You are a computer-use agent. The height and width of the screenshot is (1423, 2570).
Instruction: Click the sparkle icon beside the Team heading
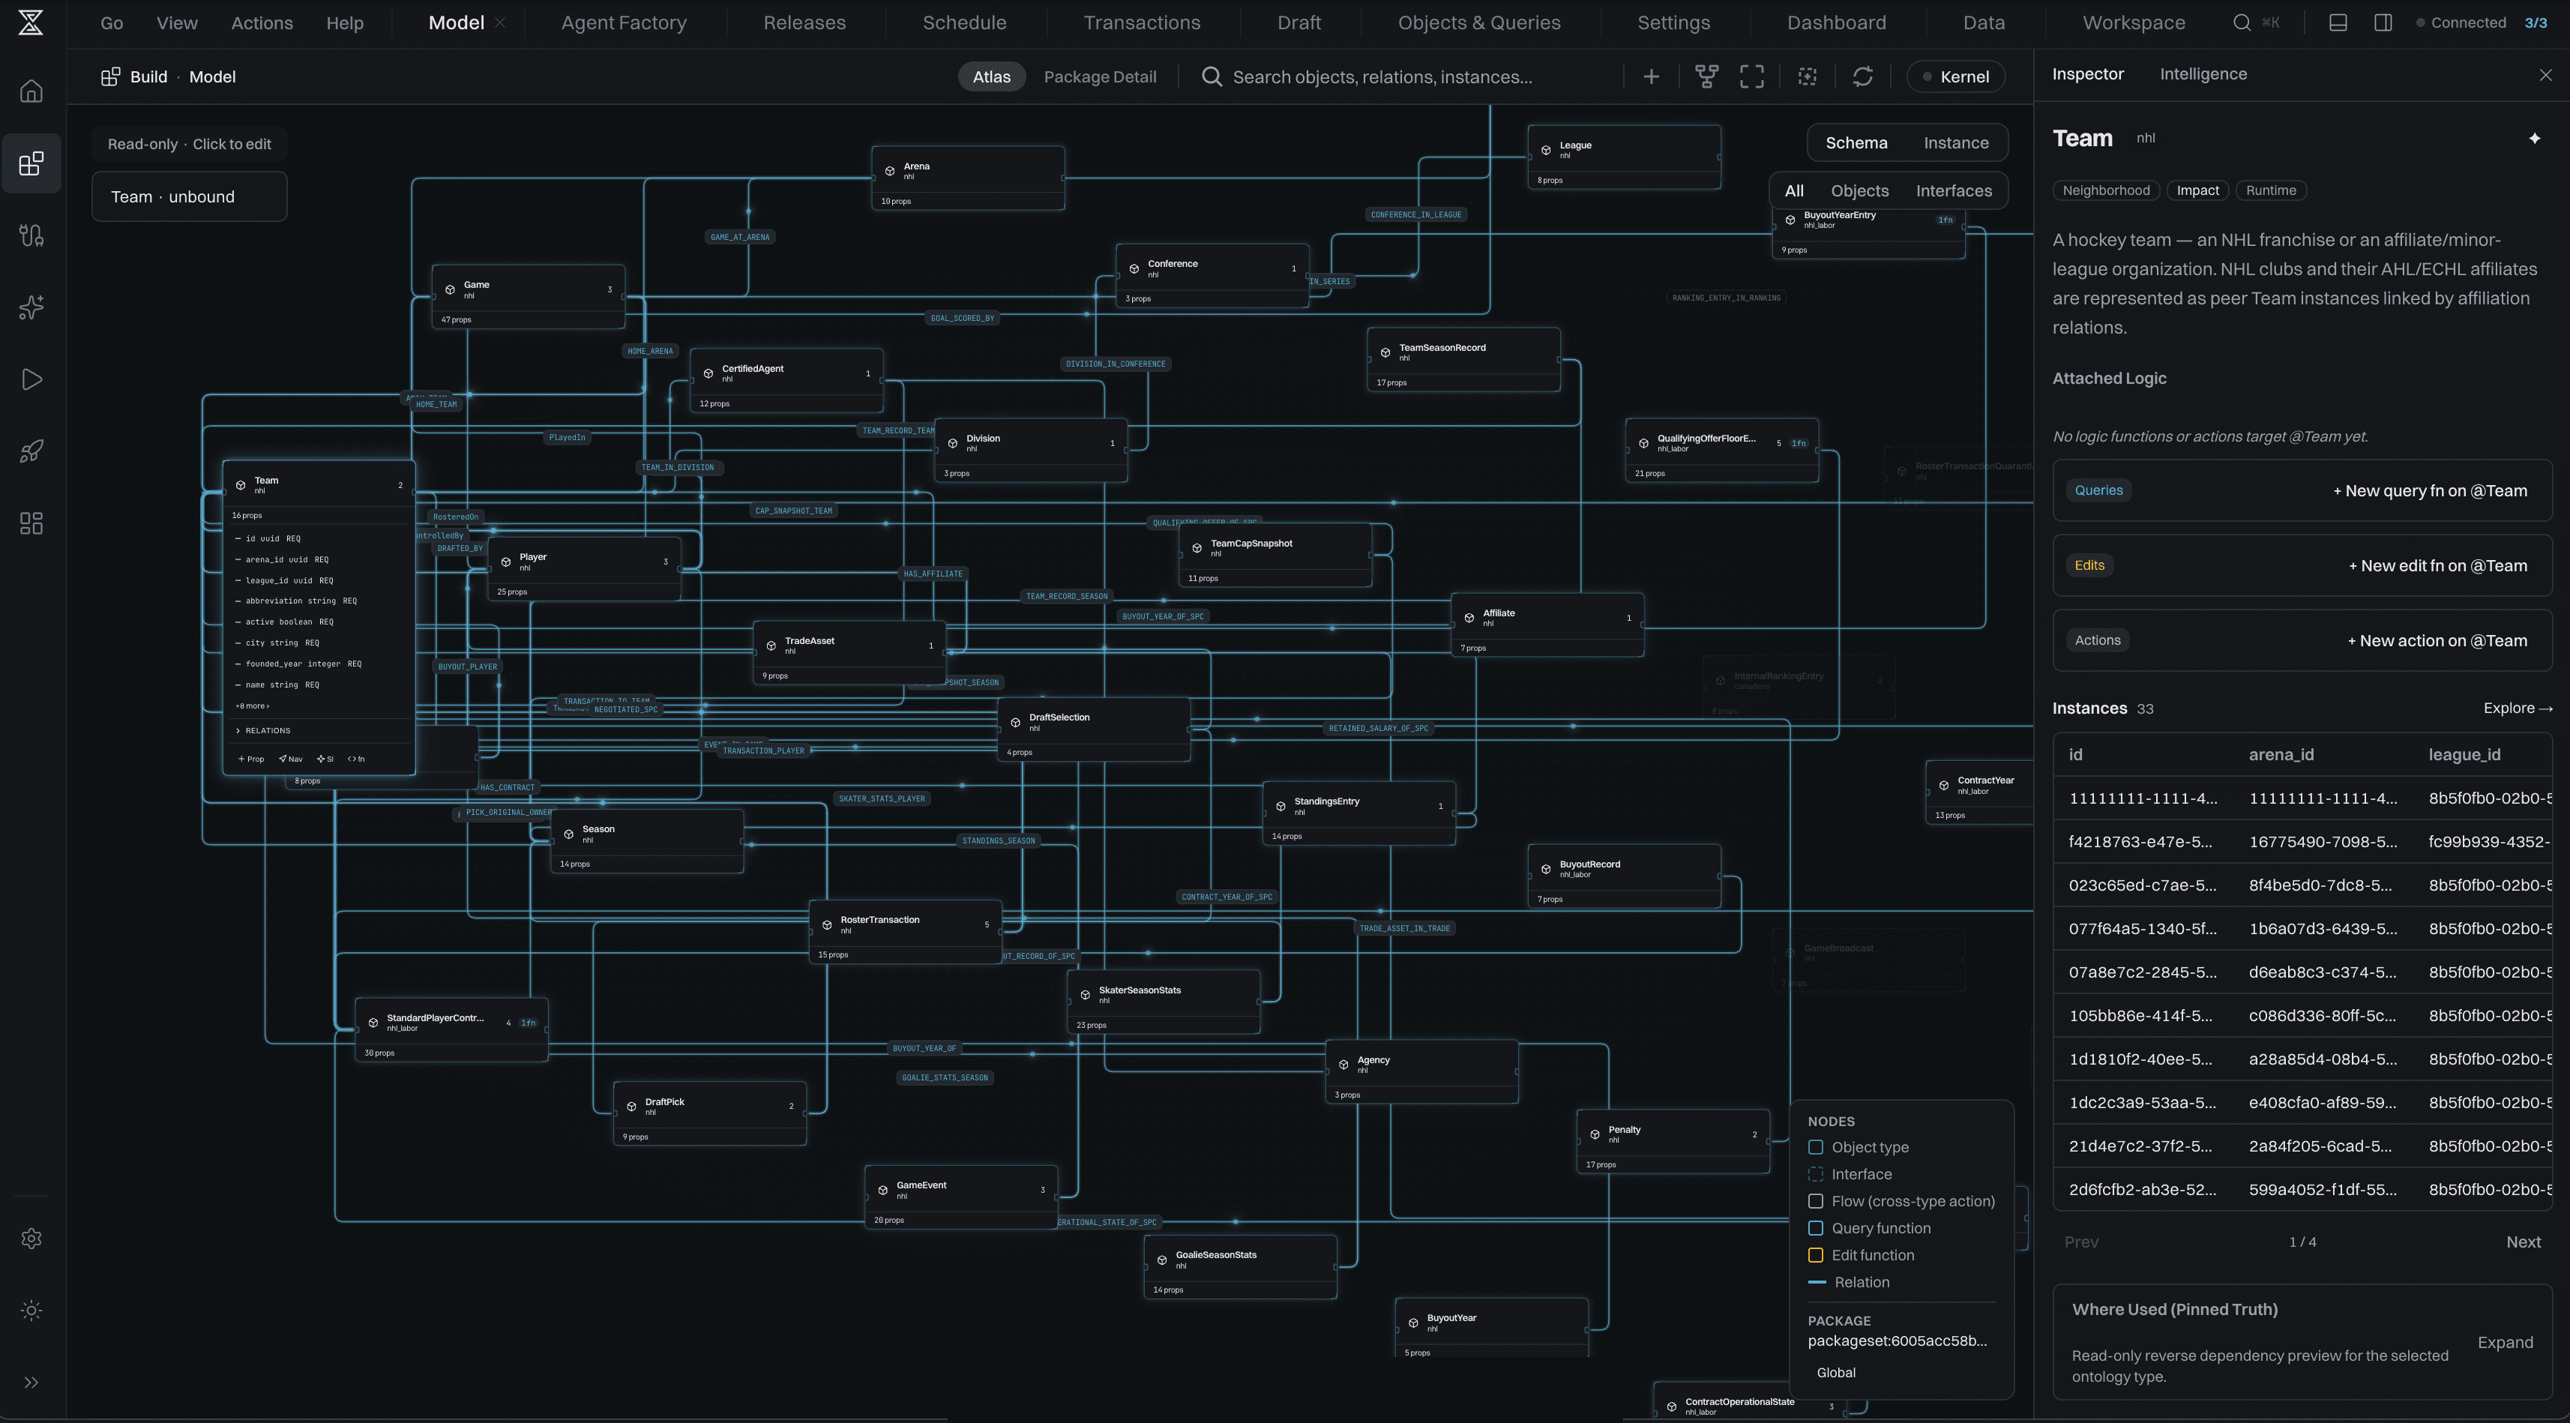point(2534,139)
